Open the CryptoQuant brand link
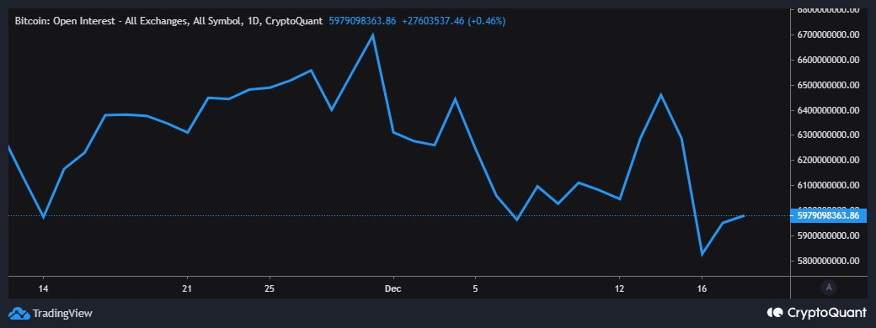The width and height of the screenshot is (876, 328). pyautogui.click(x=827, y=312)
